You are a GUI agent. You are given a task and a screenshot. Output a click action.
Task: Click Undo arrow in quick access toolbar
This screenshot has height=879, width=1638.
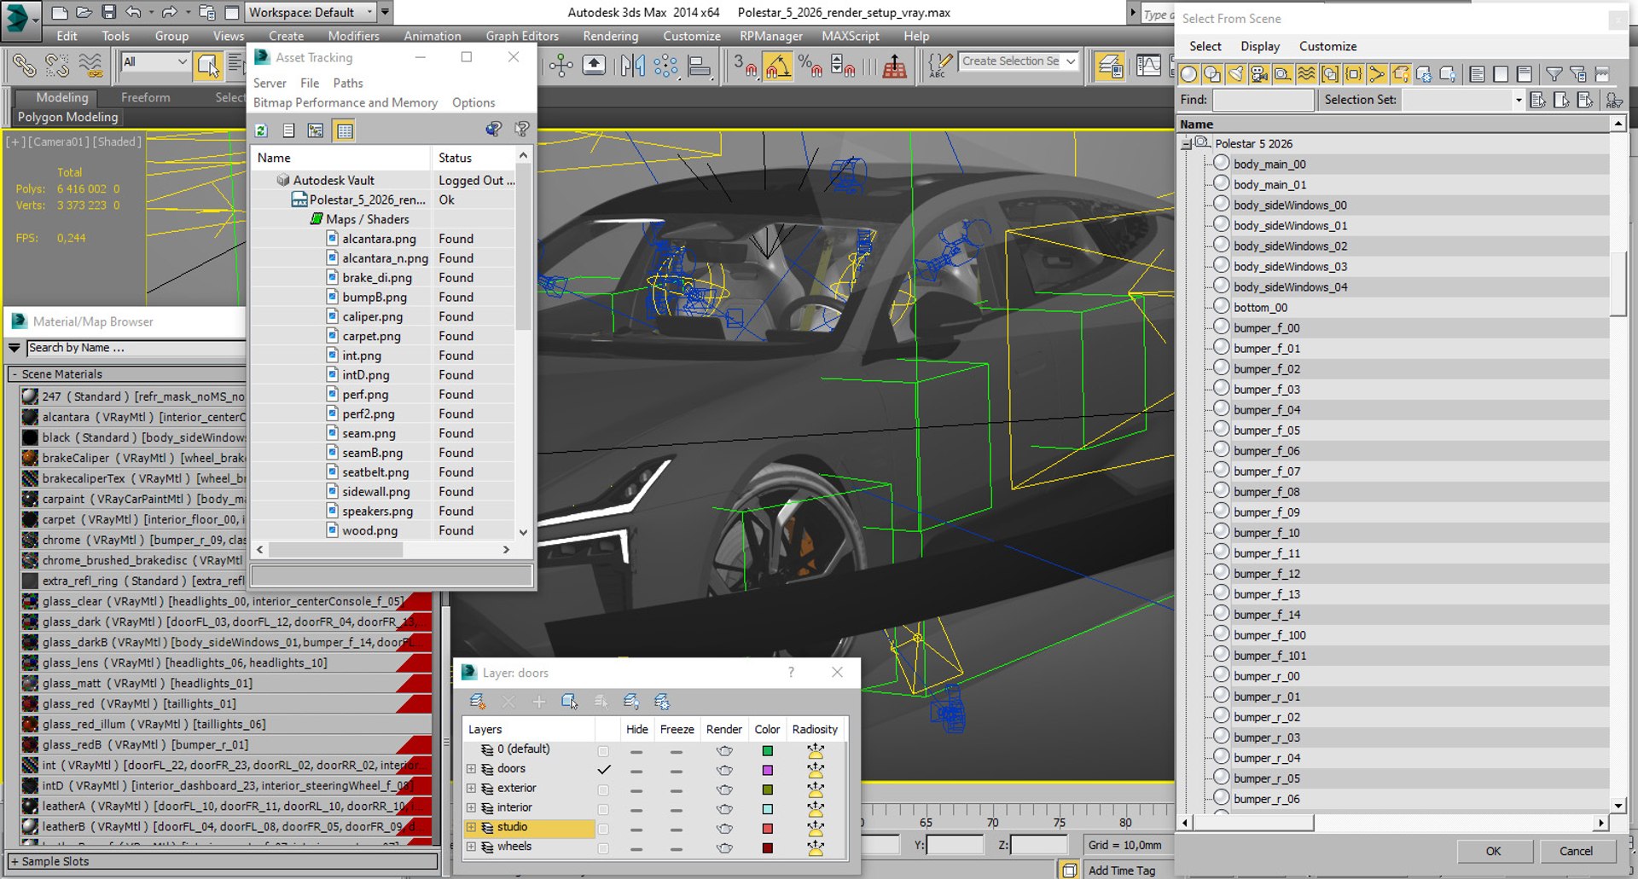[x=133, y=12]
